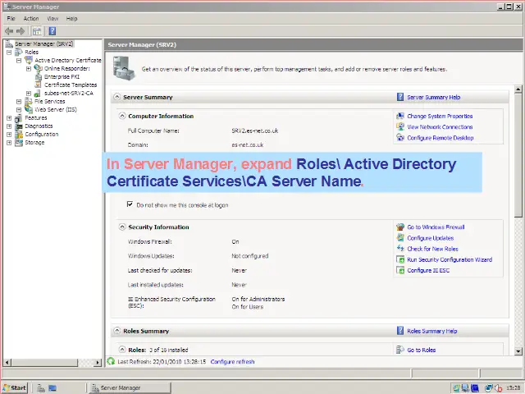Click the Enterprise PKI icon

(39, 76)
